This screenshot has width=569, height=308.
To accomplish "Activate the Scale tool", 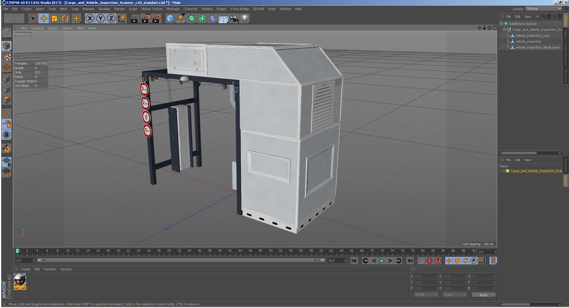I will 54,19.
